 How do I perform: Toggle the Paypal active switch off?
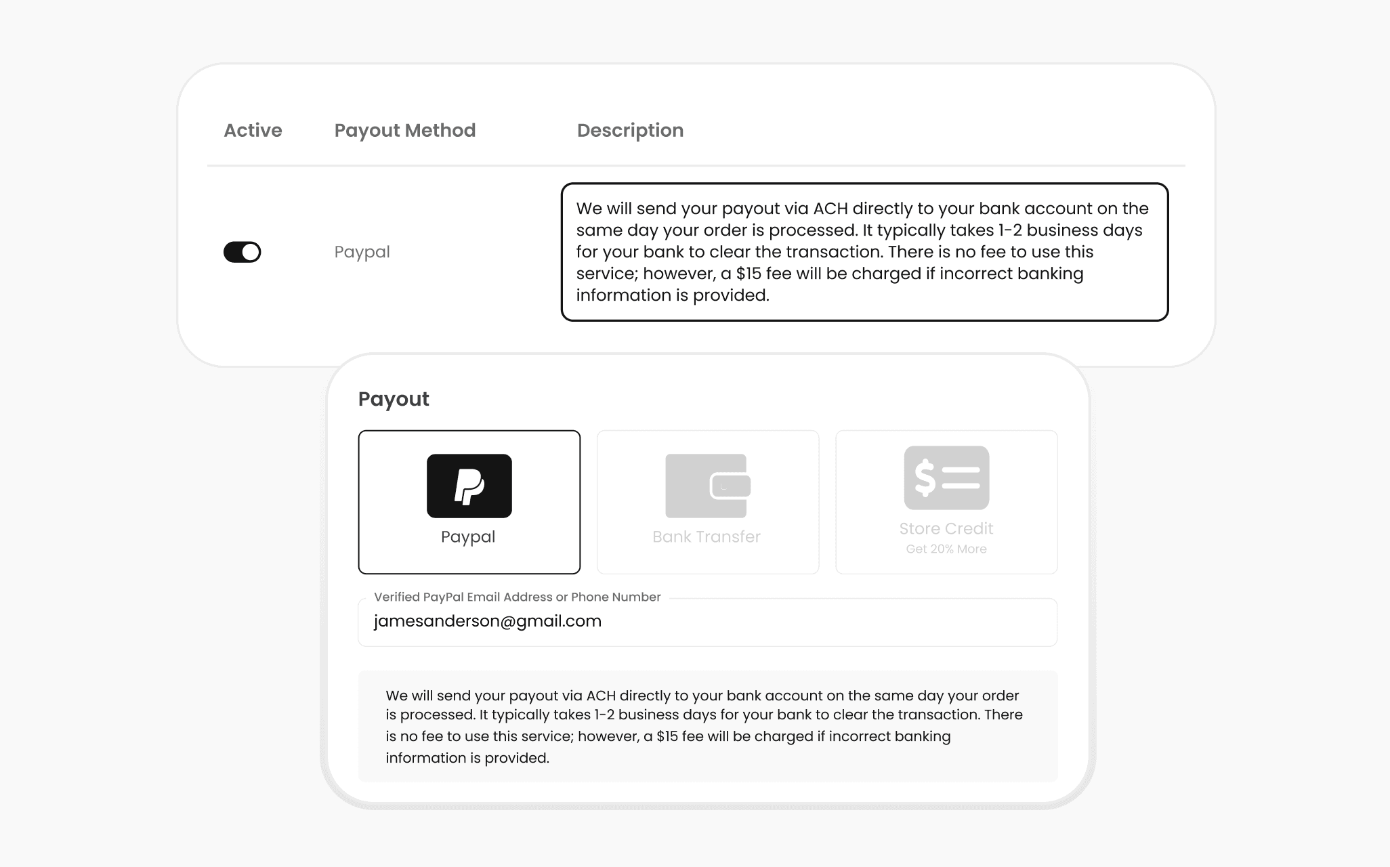coord(243,252)
